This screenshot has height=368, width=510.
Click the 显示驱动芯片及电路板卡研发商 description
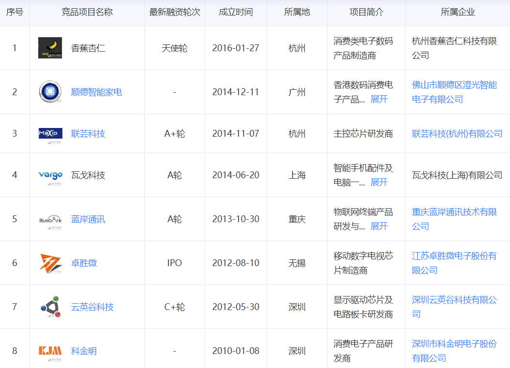point(363,307)
